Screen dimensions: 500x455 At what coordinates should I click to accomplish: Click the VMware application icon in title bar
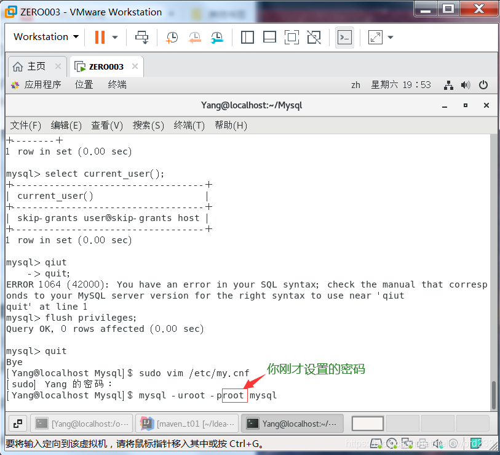click(10, 12)
